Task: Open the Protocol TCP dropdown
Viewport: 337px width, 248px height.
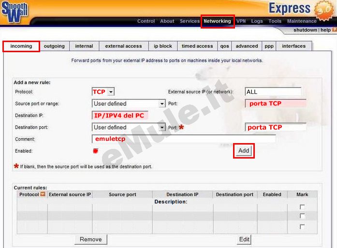Action: [103, 92]
